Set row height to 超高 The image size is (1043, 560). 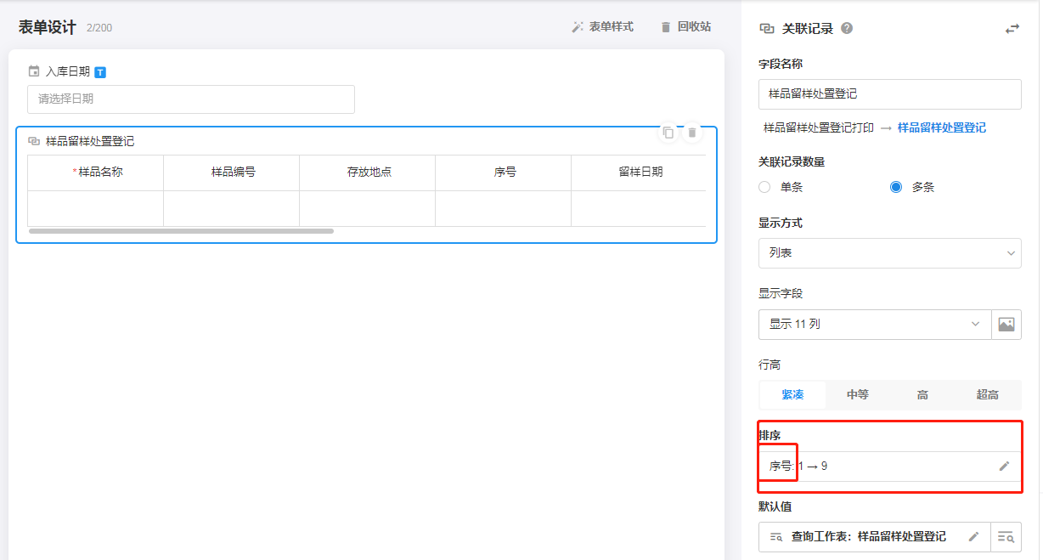point(987,394)
